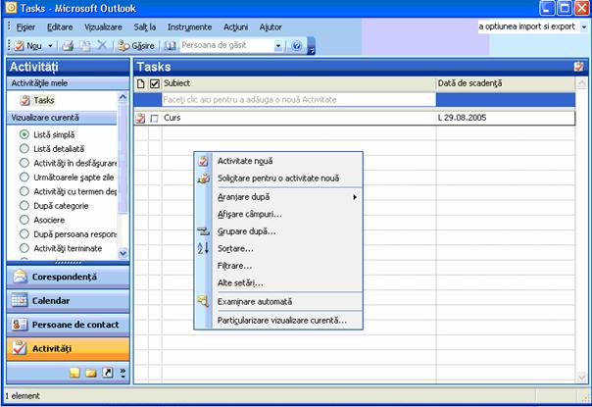Choose Activitate nouă from the context menu

(245, 161)
